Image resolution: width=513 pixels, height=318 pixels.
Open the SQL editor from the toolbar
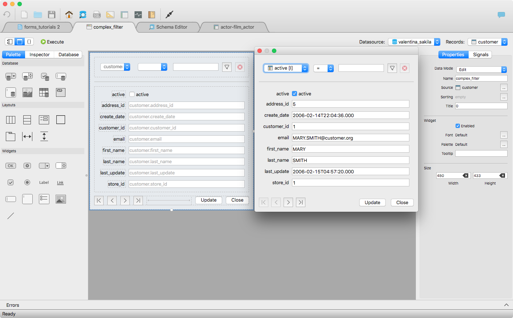tap(97, 15)
